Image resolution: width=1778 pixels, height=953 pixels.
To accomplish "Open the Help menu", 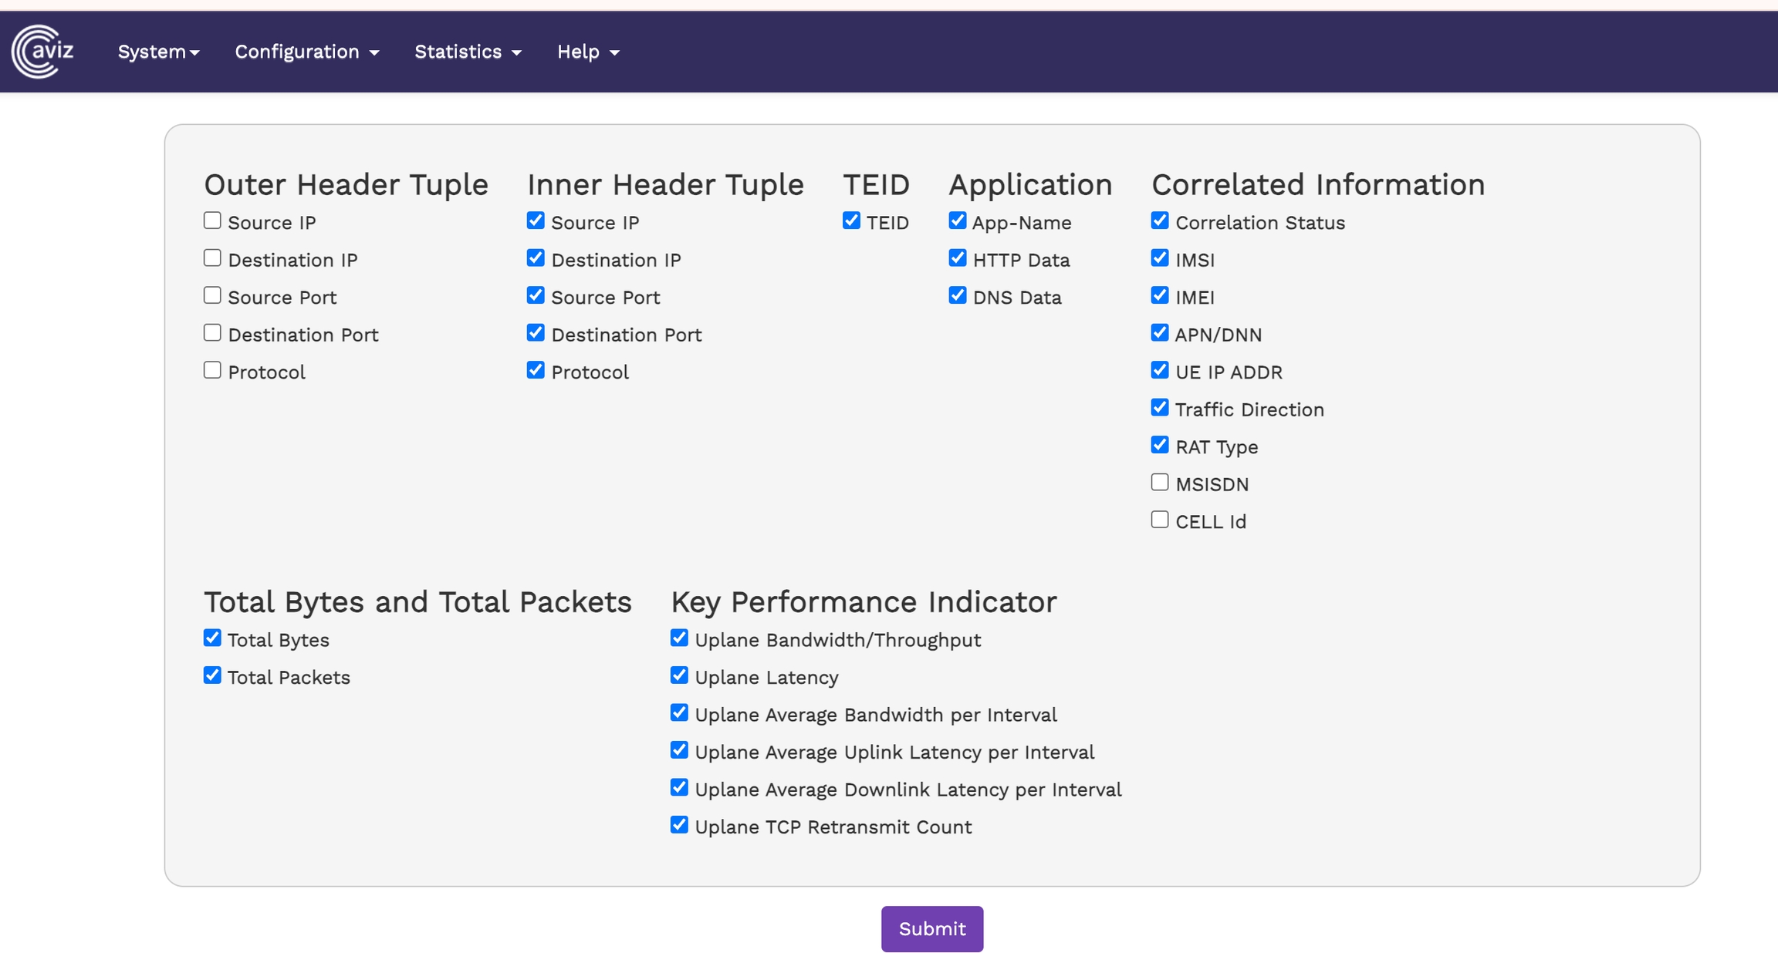I will (x=588, y=52).
